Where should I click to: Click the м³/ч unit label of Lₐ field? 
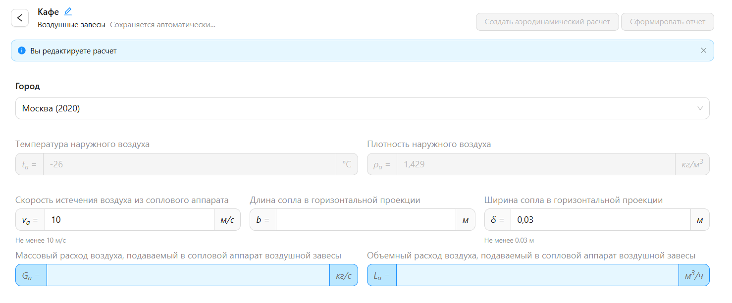693,275
